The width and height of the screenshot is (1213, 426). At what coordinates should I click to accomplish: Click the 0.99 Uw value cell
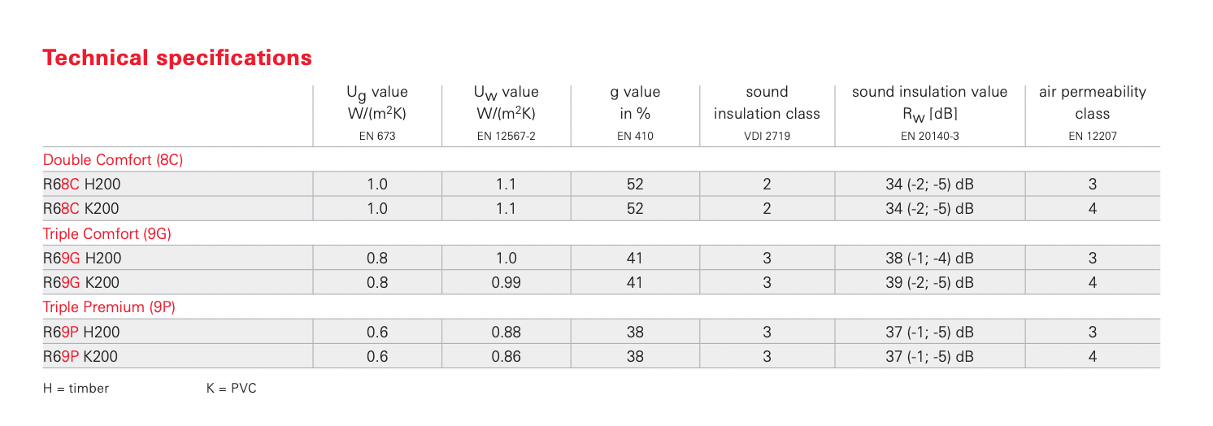(x=506, y=282)
